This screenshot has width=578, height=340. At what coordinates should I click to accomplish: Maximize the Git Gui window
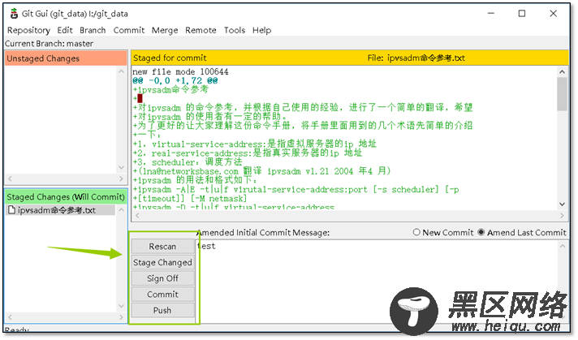tap(522, 13)
